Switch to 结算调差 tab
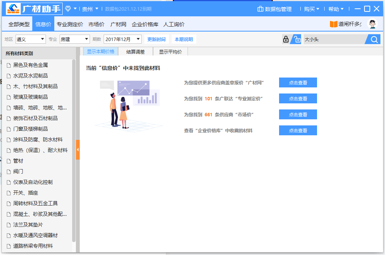Viewport: 385px width, 255px height. click(x=136, y=52)
